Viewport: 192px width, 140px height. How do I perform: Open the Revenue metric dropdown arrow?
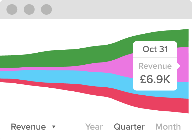[x=54, y=127]
